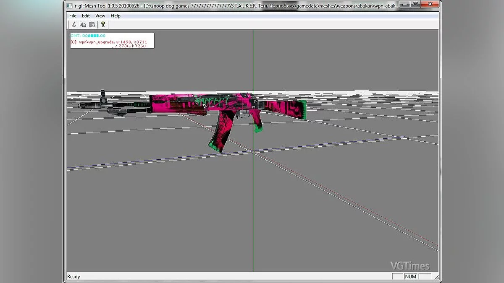
Task: Open the View menu
Action: 100,16
